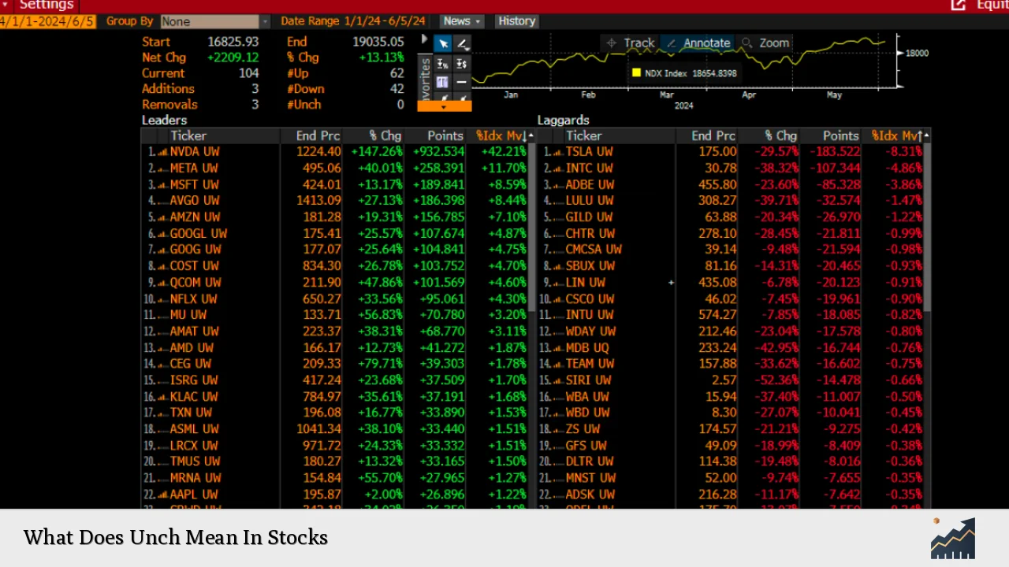Select the AVGO UW leader row
The width and height of the screenshot is (1009, 567).
tap(335, 201)
